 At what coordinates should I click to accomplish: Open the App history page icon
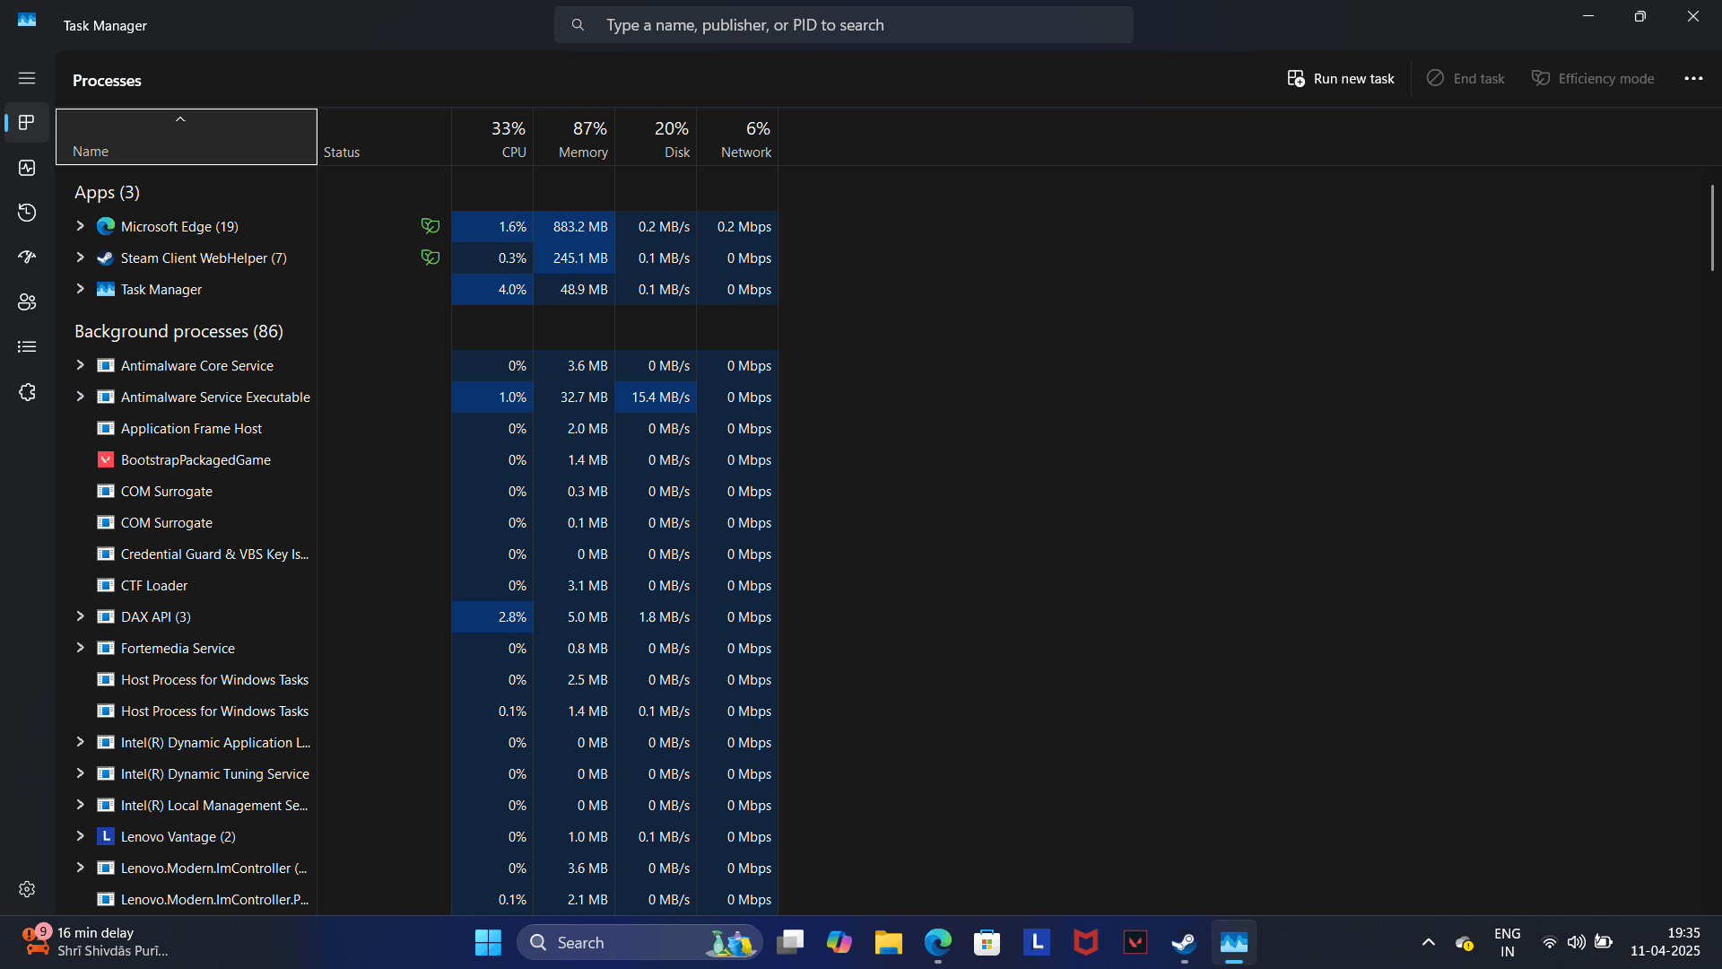click(27, 213)
